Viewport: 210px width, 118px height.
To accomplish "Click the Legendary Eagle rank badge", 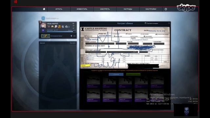I will pyautogui.click(x=45, y=36).
